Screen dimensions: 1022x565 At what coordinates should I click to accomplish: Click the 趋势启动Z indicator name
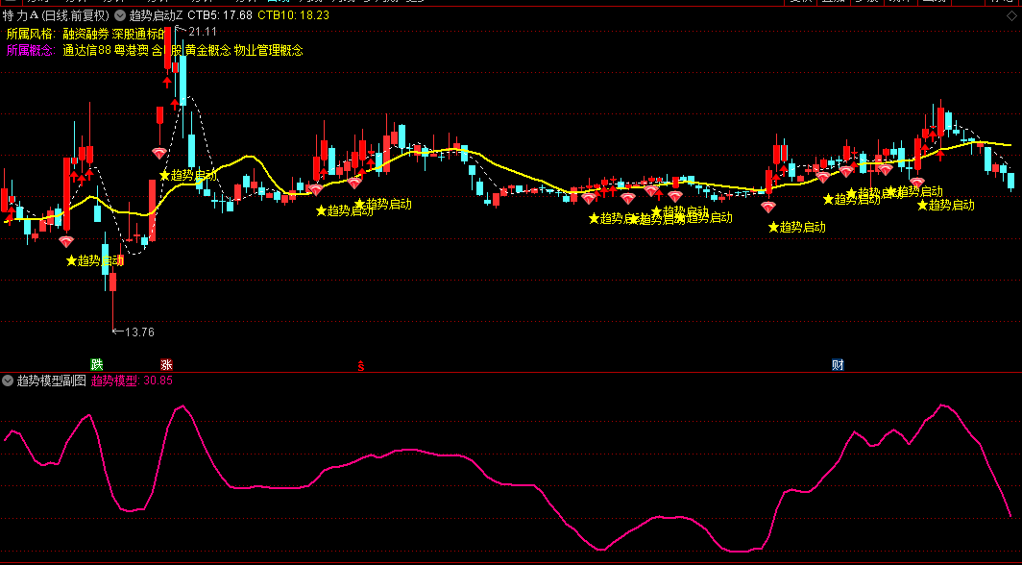156,15
